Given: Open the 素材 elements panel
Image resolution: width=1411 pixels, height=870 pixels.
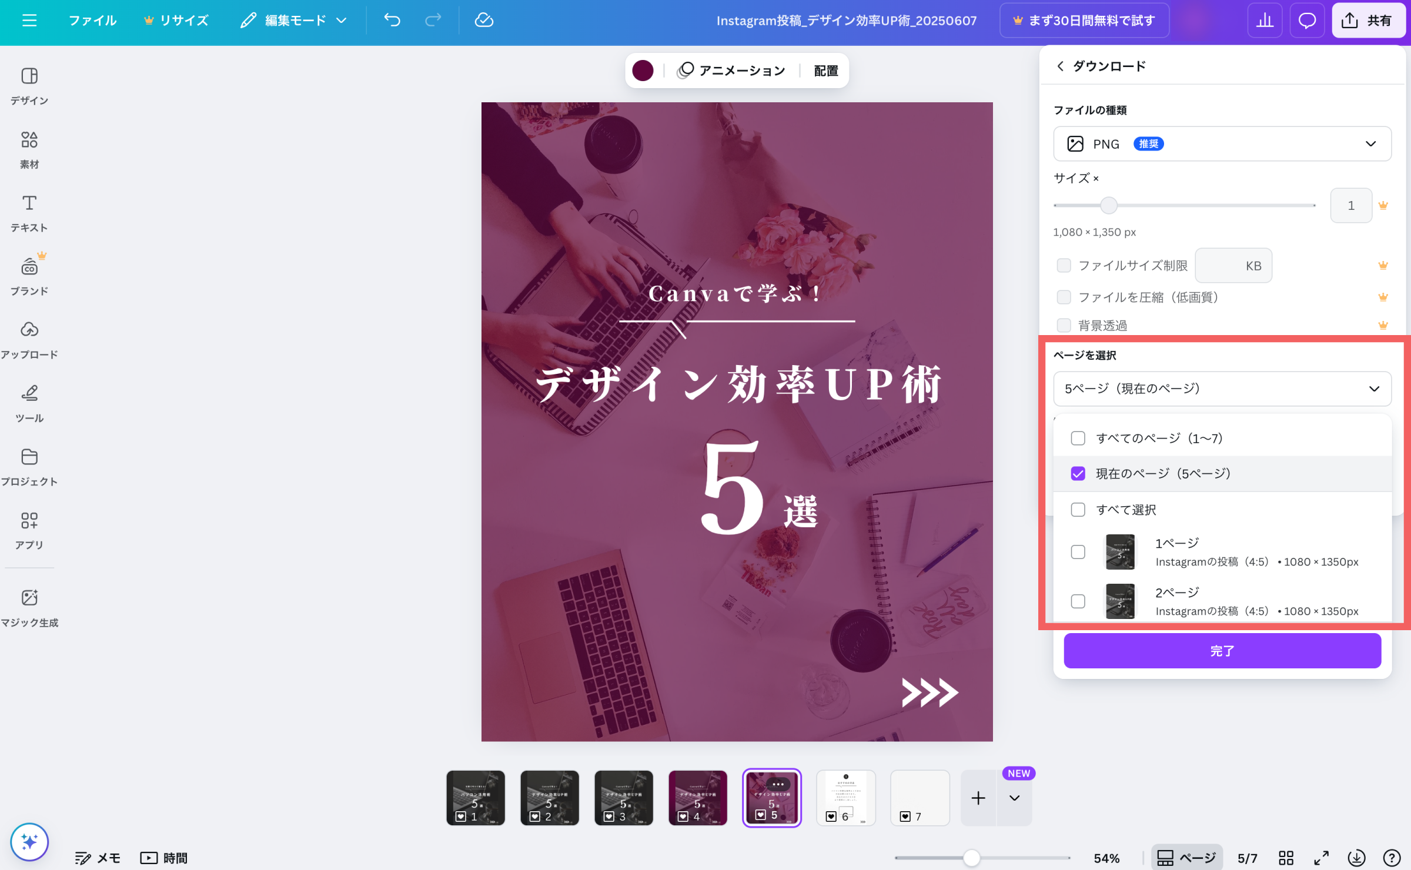Looking at the screenshot, I should pos(29,149).
